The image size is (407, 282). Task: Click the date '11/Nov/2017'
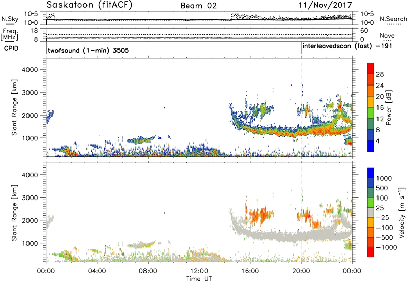tap(325, 5)
